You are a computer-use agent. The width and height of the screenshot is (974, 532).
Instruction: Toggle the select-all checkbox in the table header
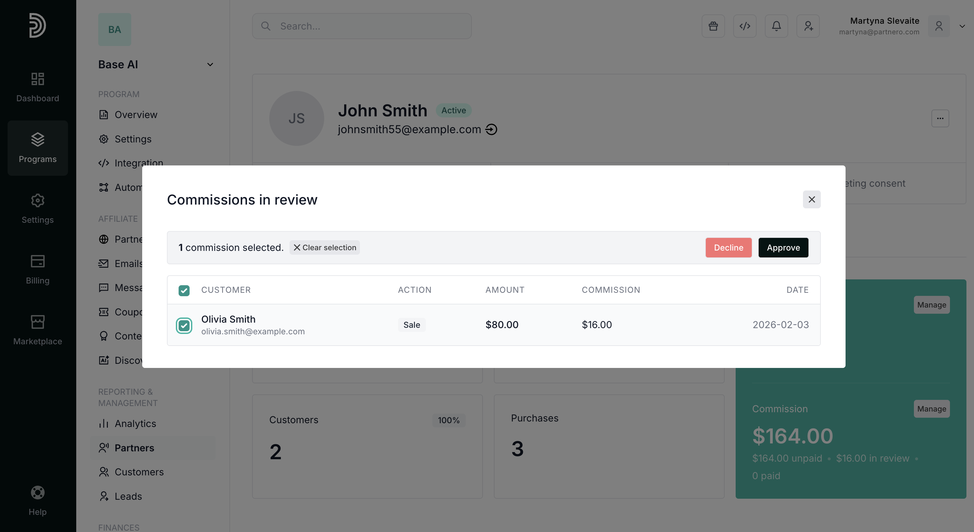click(x=184, y=290)
